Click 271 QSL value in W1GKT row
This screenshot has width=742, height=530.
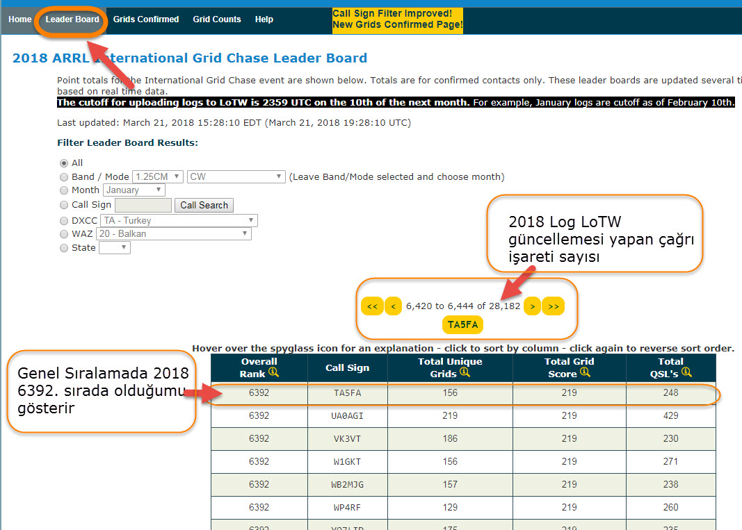click(670, 462)
